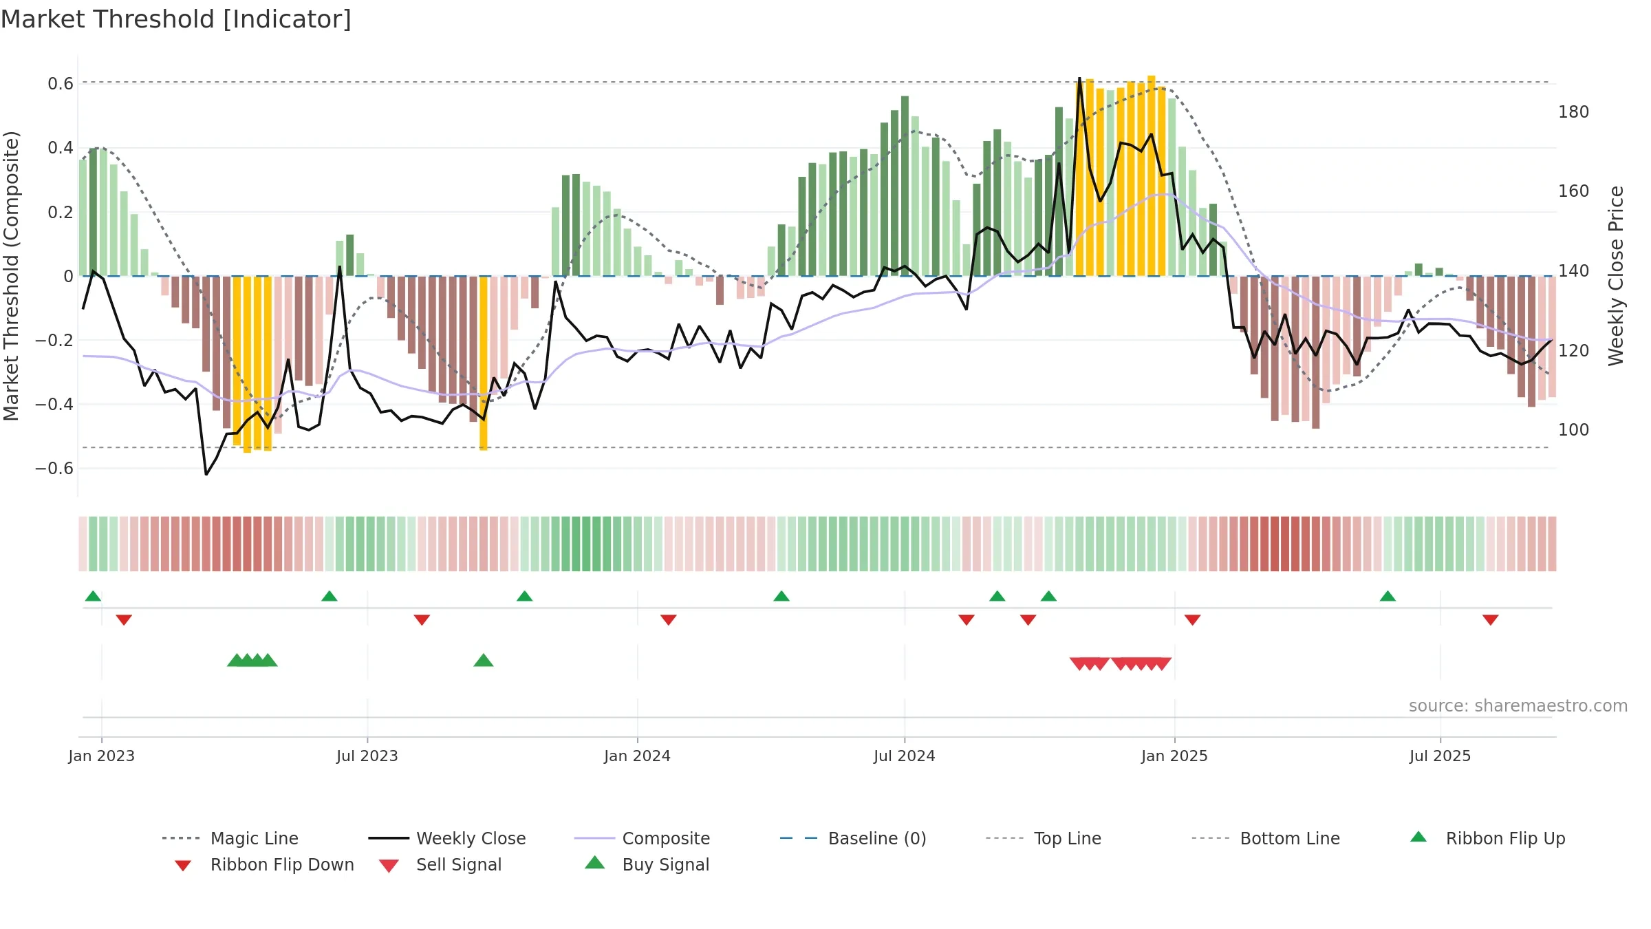Click the Market Threshold (Composite) axis title

click(x=11, y=276)
